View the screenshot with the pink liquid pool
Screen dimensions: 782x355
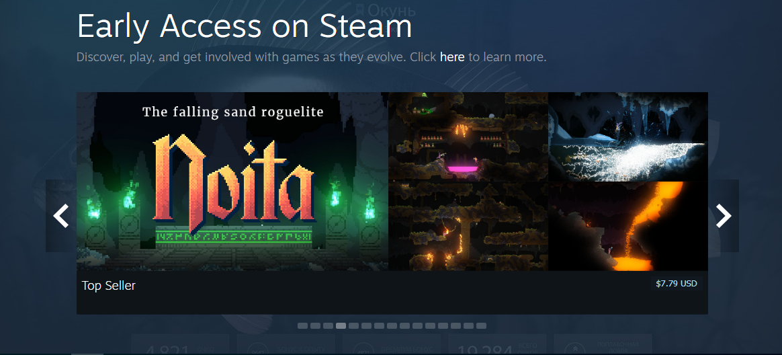pyautogui.click(x=468, y=136)
